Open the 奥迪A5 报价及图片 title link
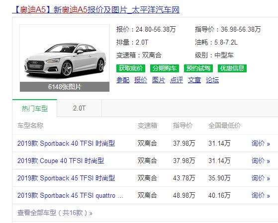This screenshot has width=278, height=223. click(96, 10)
